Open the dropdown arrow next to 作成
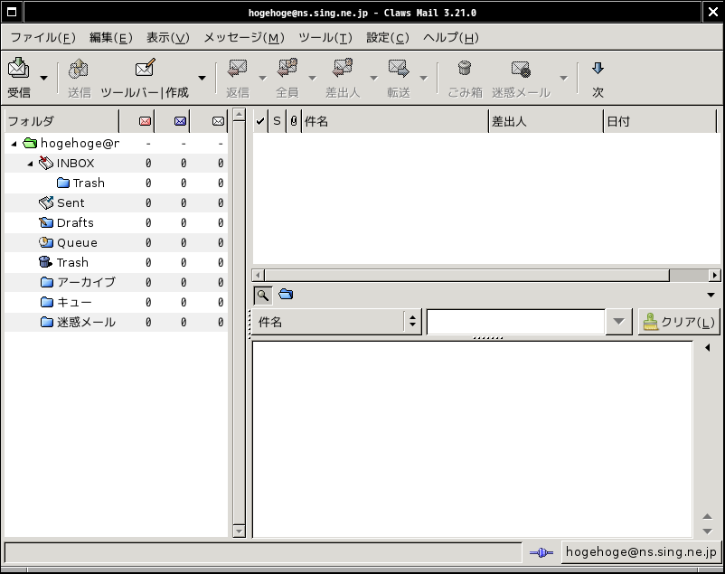 click(x=202, y=78)
